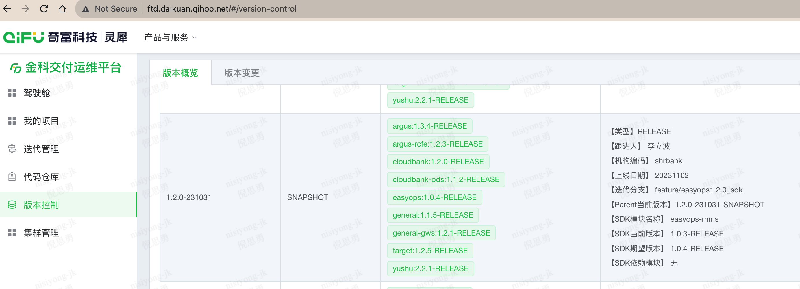Click the 集群管理 grid icon

(12, 233)
